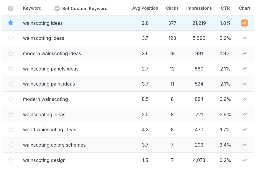Click the 8.5 average position value

[145, 99]
